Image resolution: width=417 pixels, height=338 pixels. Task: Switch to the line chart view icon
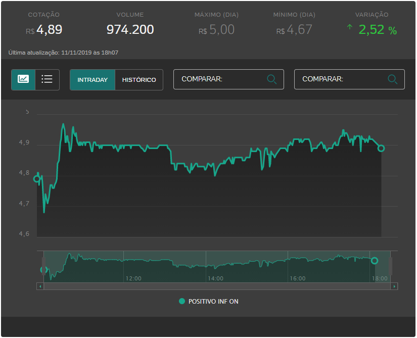pyautogui.click(x=23, y=79)
